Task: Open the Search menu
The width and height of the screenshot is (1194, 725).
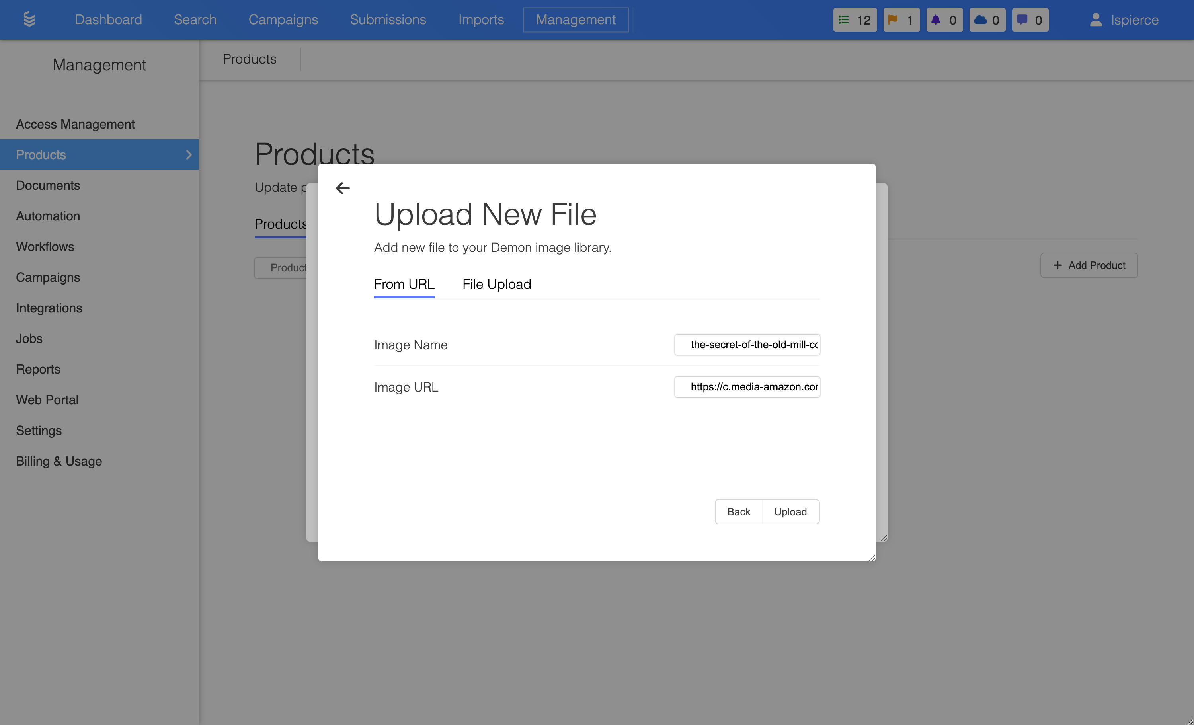Action: point(195,19)
